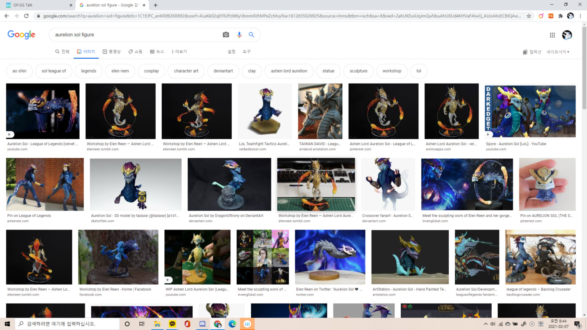Open the Google apps grid icon
Image resolution: width=587 pixels, height=330 pixels.
(x=552, y=35)
